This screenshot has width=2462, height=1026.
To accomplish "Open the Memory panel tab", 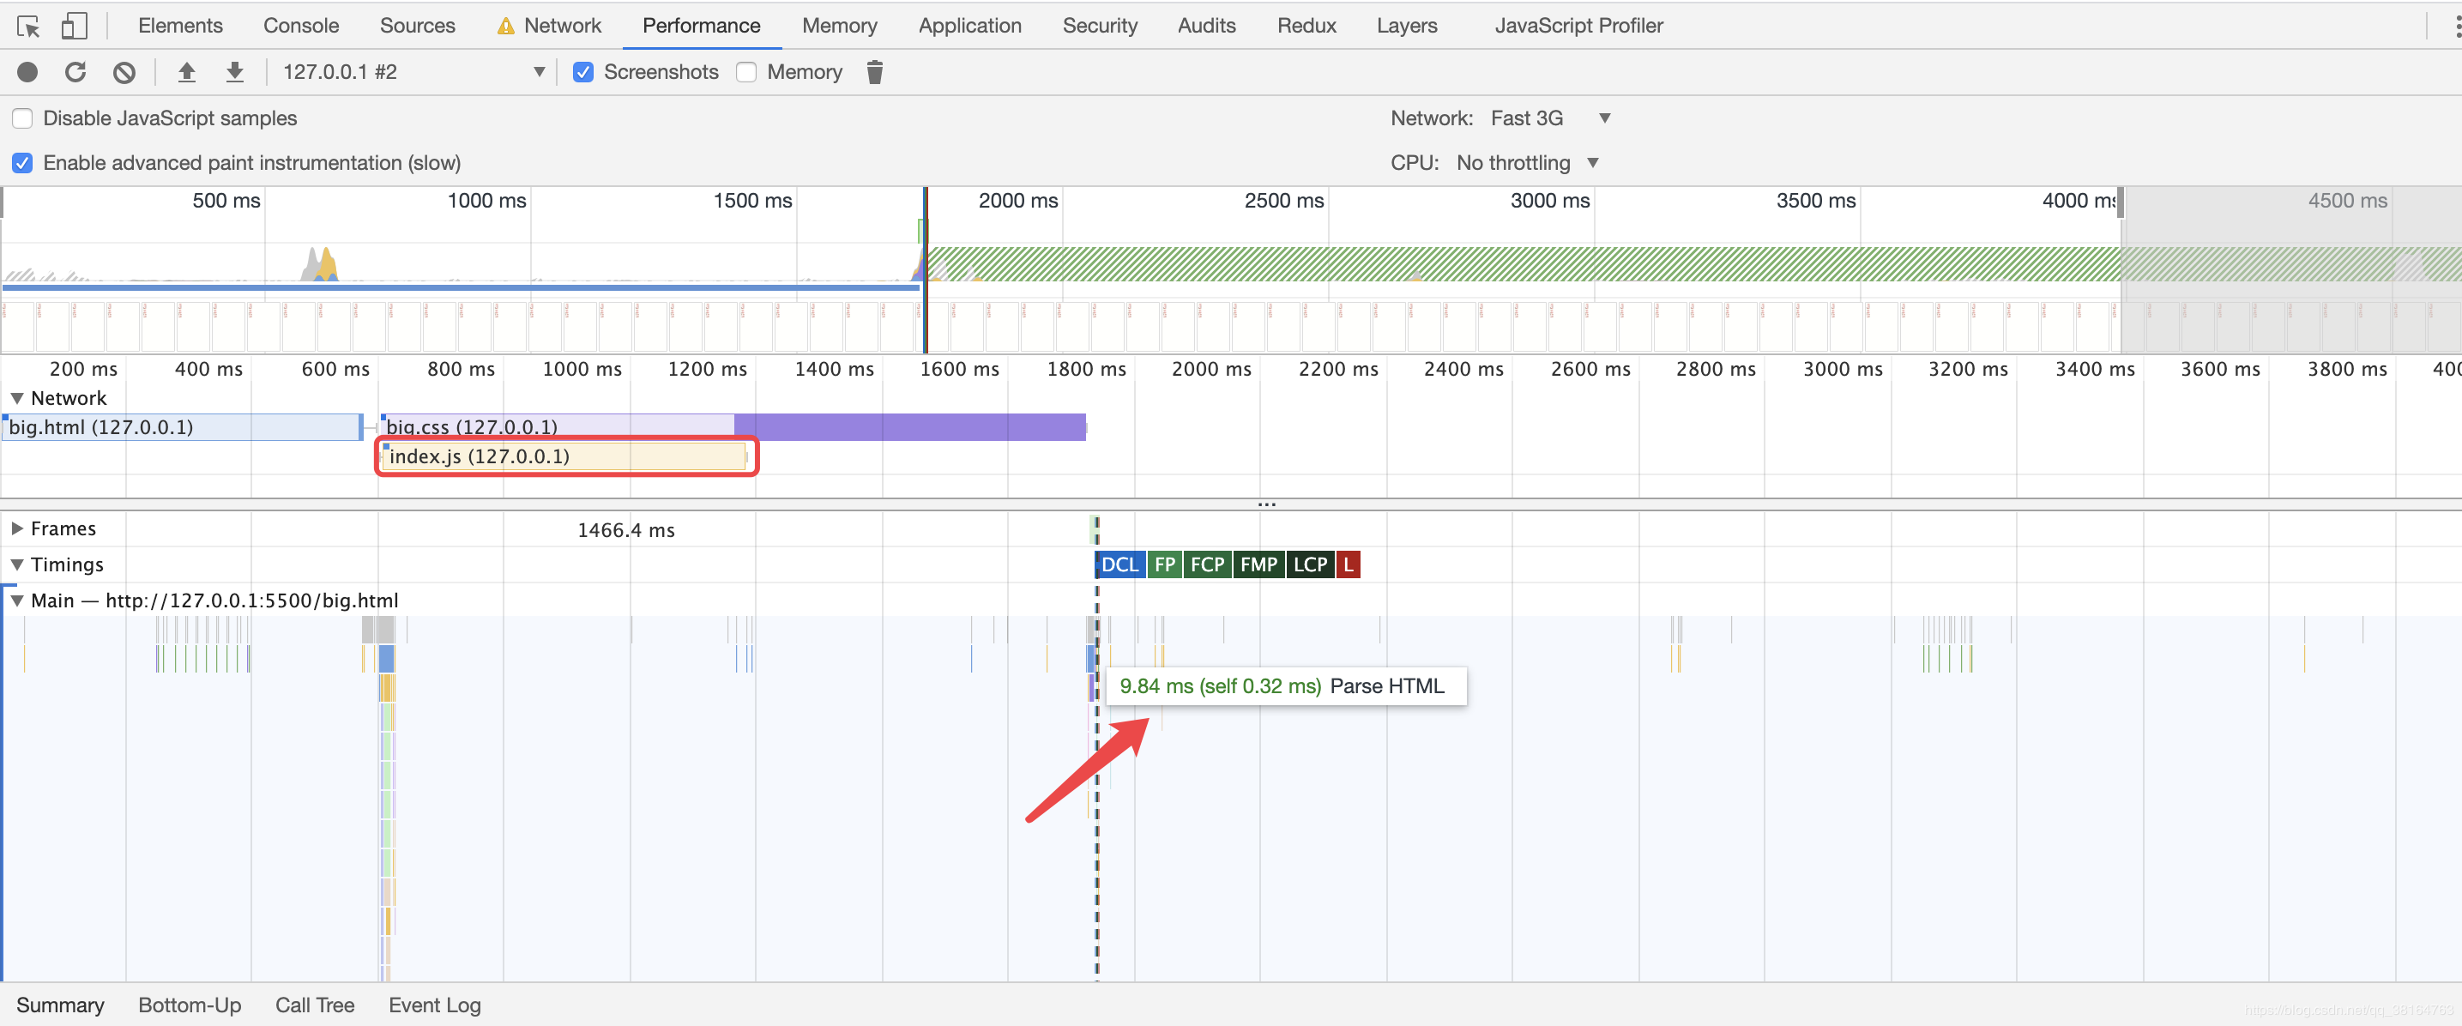I will pos(839,26).
